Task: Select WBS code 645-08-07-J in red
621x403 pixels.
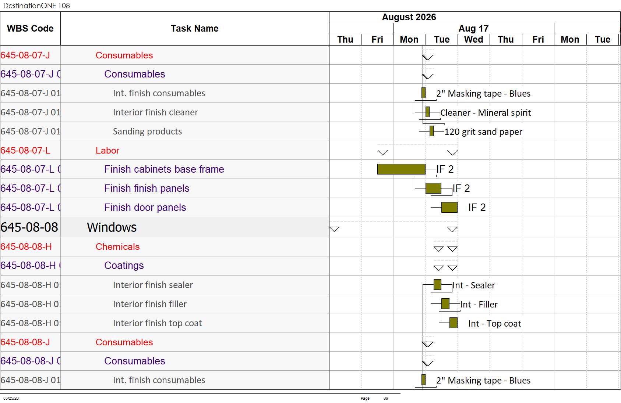Action: tap(25, 55)
